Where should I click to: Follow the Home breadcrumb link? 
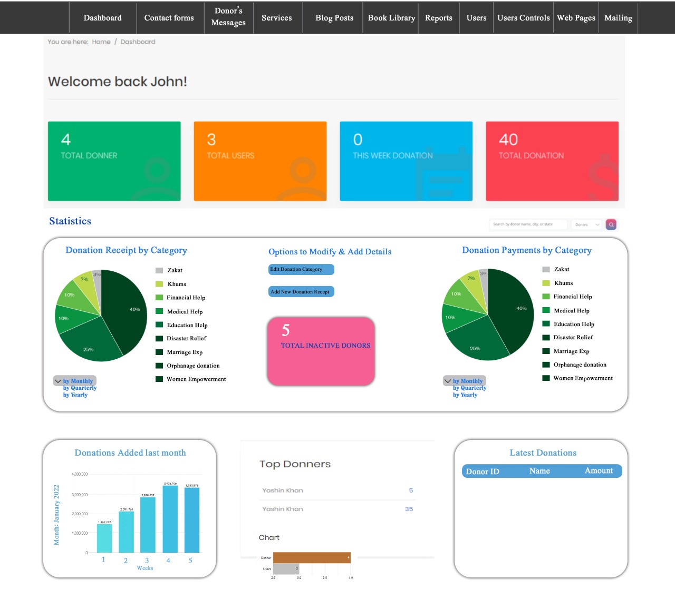[x=101, y=42]
